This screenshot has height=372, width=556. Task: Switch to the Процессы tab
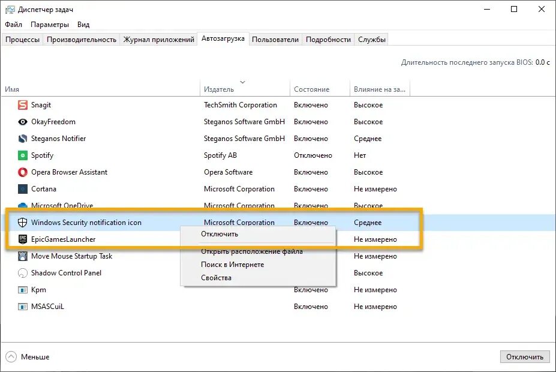[x=22, y=40]
